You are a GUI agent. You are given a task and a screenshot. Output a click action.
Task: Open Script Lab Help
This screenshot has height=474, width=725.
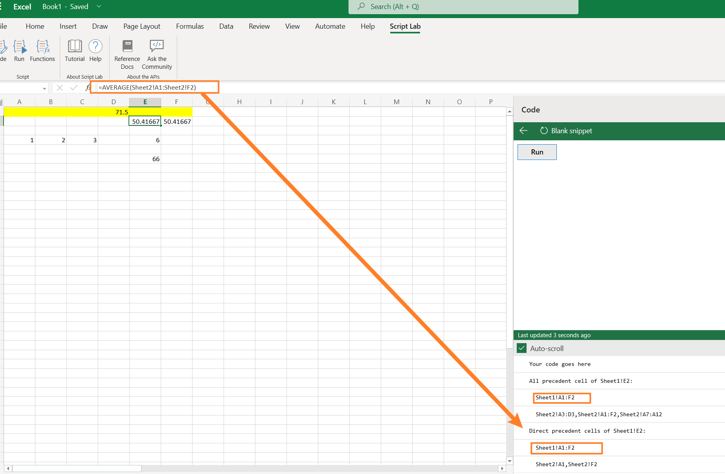pos(95,51)
